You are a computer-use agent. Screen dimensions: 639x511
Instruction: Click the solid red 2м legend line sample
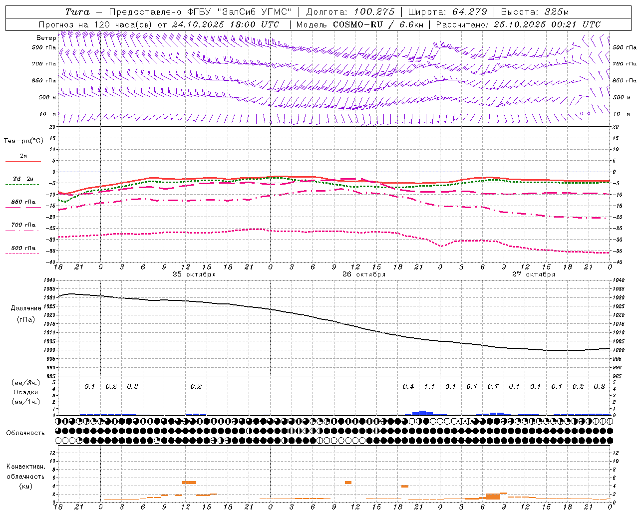pos(23,162)
